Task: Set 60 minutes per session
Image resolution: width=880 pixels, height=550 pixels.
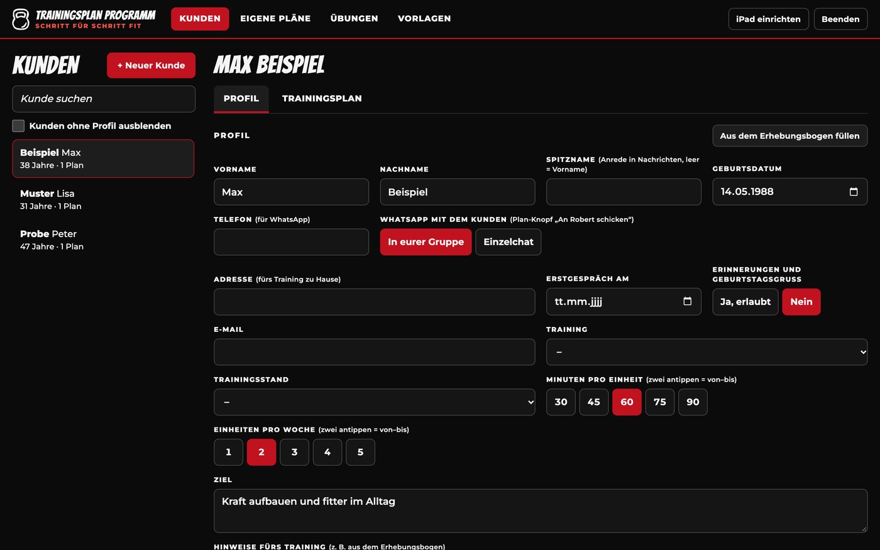Action: click(x=627, y=402)
